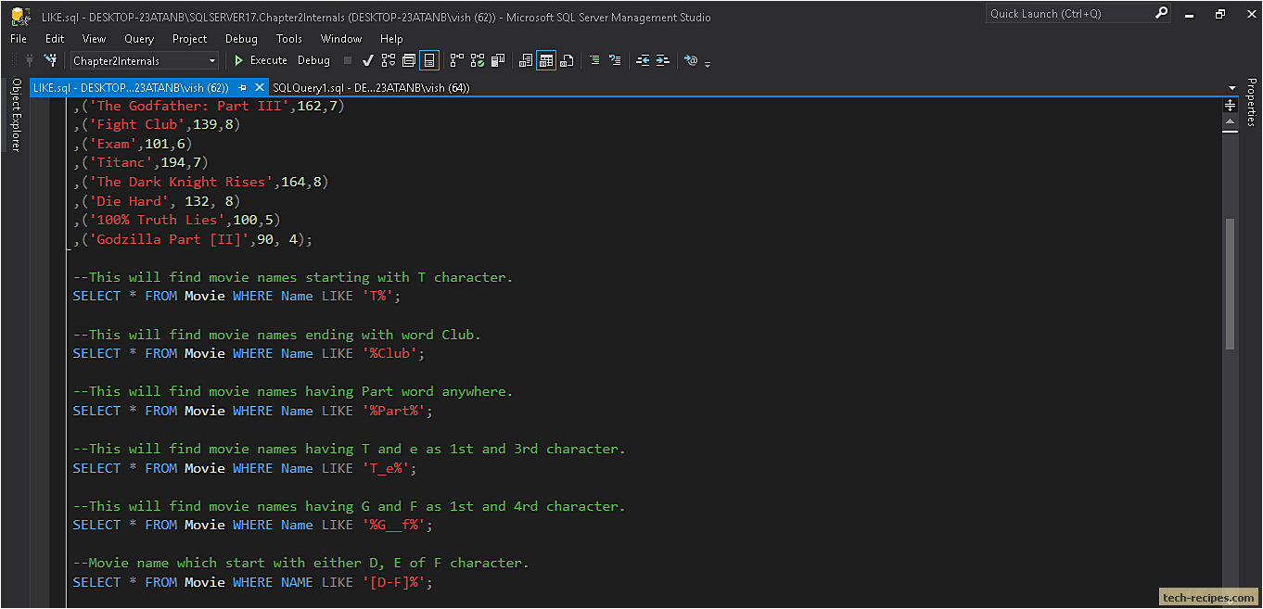Viewport: 1263px width, 609px height.
Task: Display the estimated execution plan
Action: (x=389, y=60)
